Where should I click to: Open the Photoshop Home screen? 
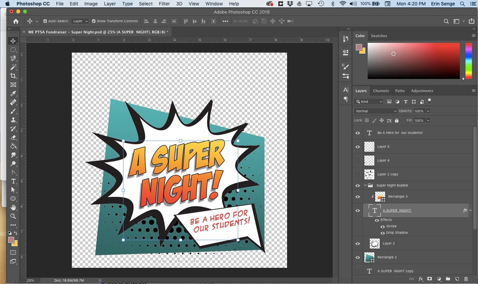click(16, 21)
